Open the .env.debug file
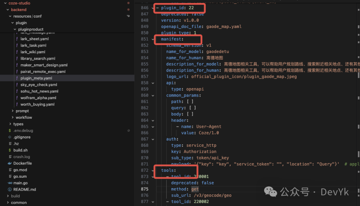Image resolution: width=360 pixels, height=206 pixels. [x=23, y=130]
